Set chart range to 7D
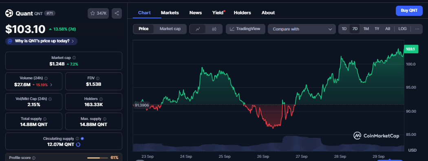This screenshot has height=161, width=428. point(355,29)
